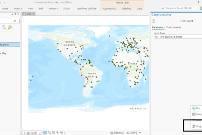Viewport: 202px width, 135px height.
Task: Select the populated_places layer in Contents
Action: coord(10,45)
